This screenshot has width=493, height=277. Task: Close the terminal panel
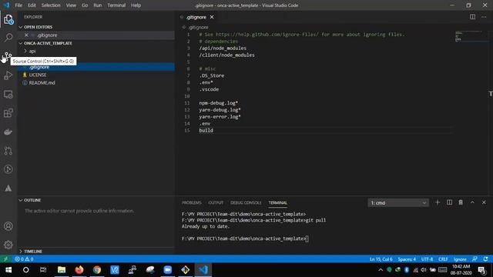click(x=484, y=202)
